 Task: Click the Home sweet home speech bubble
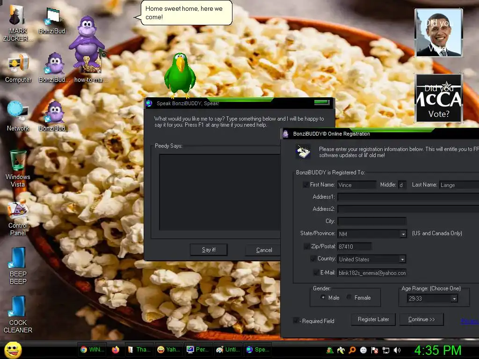pyautogui.click(x=186, y=13)
